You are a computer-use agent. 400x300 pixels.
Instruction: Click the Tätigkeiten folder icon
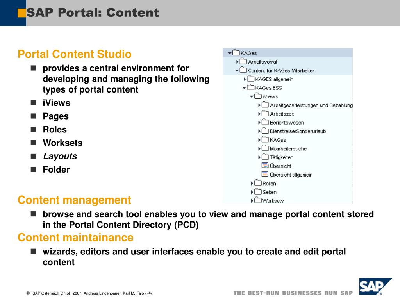(x=265, y=157)
